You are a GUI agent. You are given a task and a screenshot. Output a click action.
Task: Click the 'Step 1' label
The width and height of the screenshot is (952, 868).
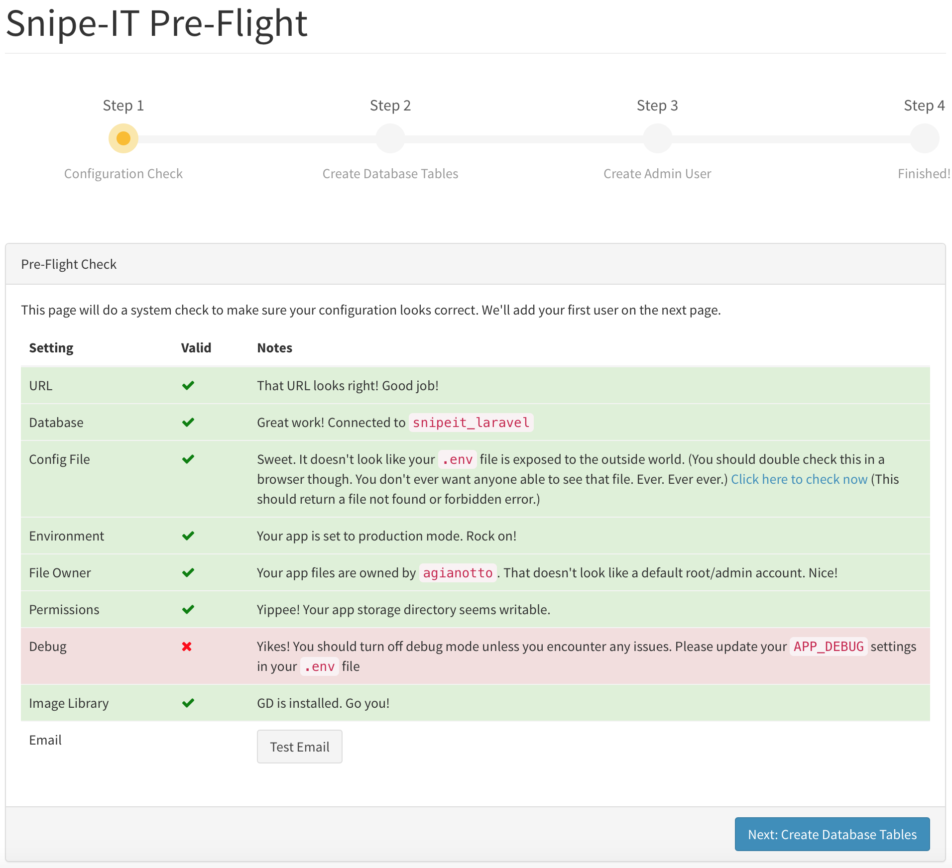[x=123, y=106]
